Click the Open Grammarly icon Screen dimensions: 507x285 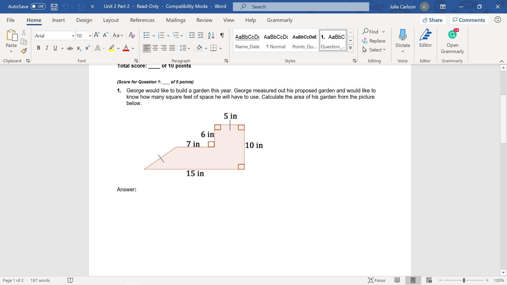click(452, 41)
